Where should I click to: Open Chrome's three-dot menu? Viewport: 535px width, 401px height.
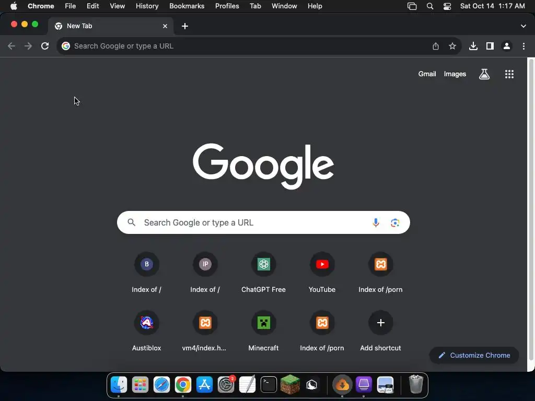524,46
